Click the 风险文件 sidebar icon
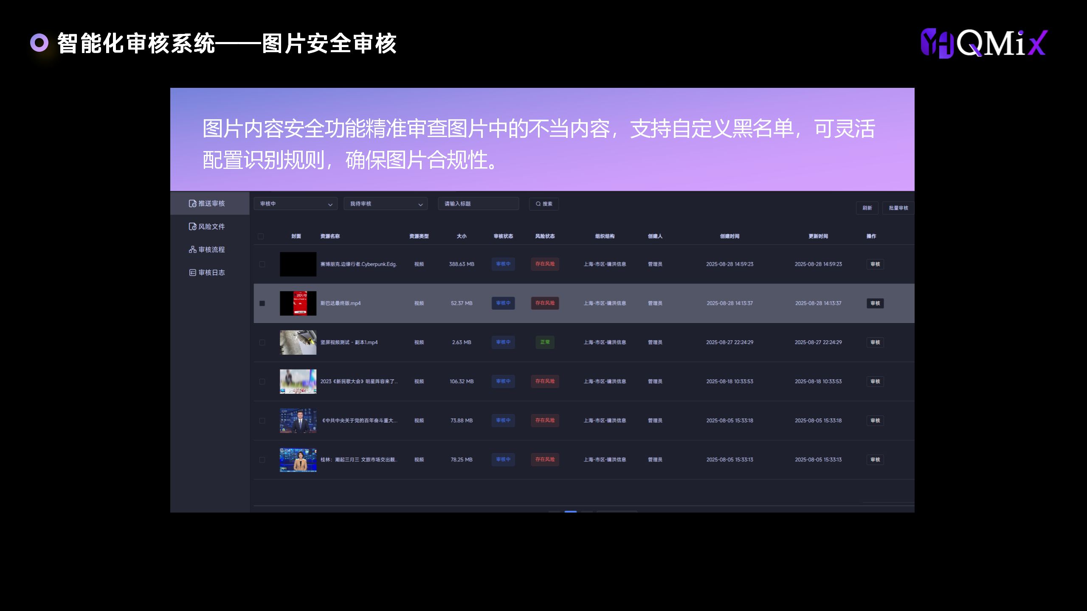The image size is (1087, 611). click(192, 227)
